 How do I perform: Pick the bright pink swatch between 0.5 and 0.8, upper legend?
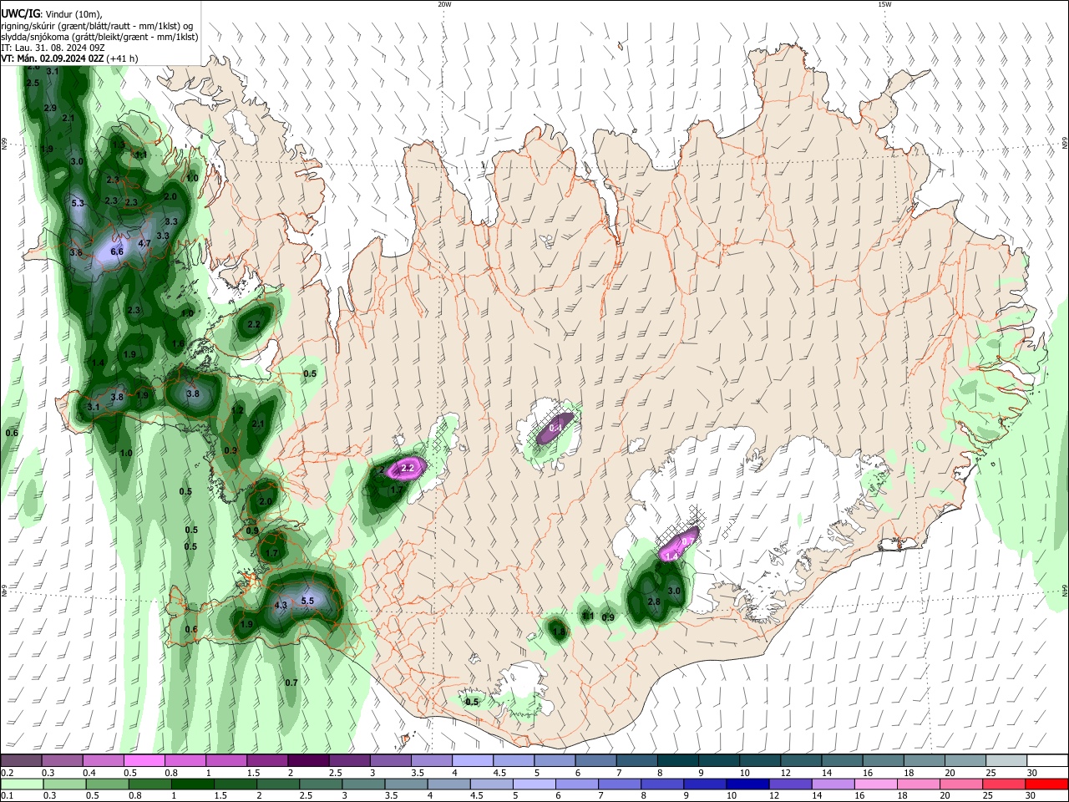pyautogui.click(x=144, y=761)
